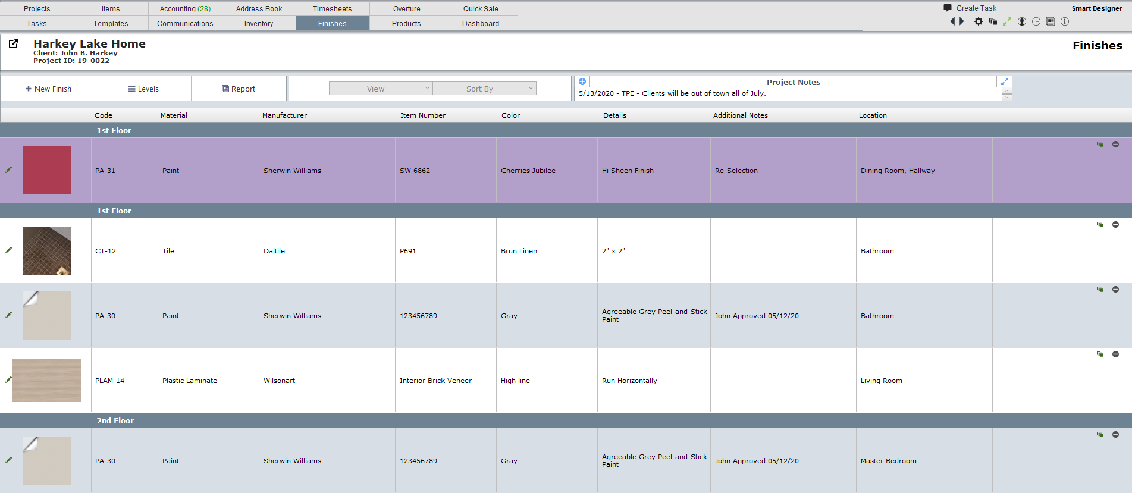Open project in new window icon
1132x493 pixels.
click(x=14, y=43)
